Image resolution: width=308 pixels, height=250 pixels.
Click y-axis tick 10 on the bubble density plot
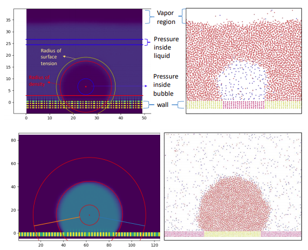(x=8, y=79)
